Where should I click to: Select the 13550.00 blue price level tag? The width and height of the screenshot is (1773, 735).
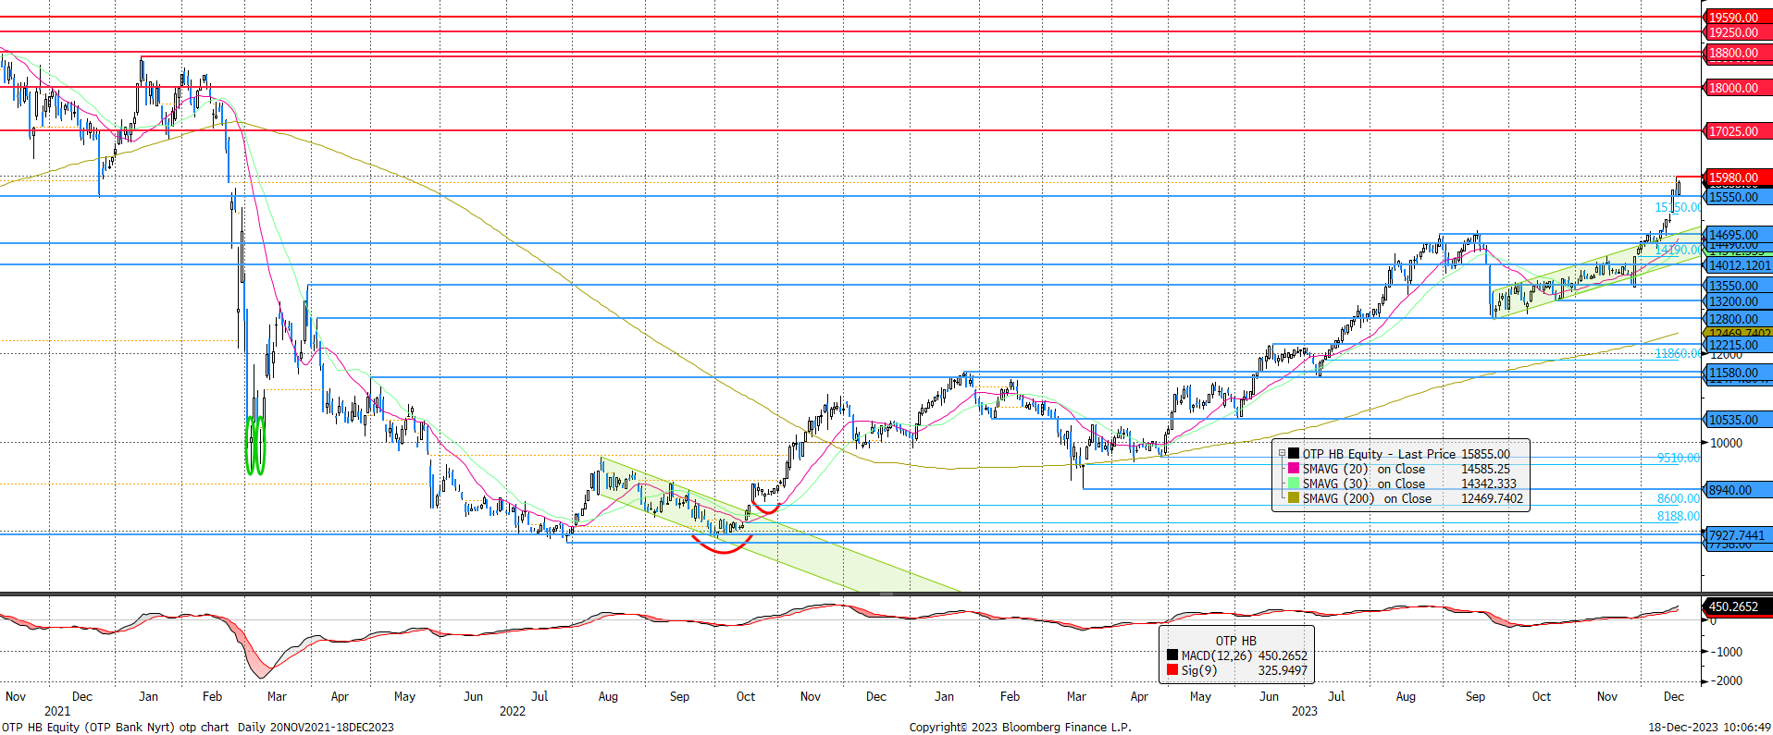pos(1738,286)
